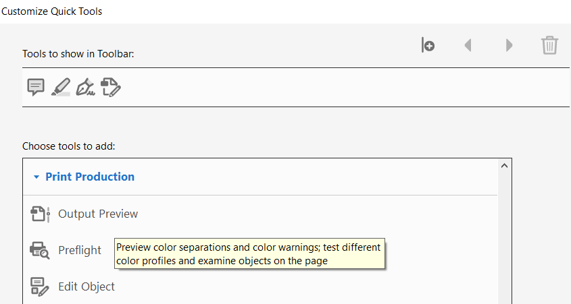Collapse the Print Production triangle

[36, 177]
